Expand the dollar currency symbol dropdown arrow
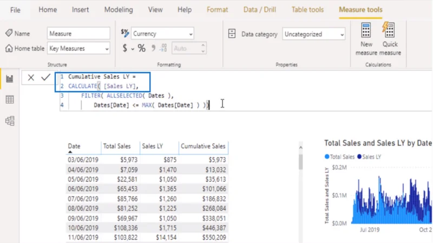This screenshot has height=243, width=433. [x=133, y=49]
